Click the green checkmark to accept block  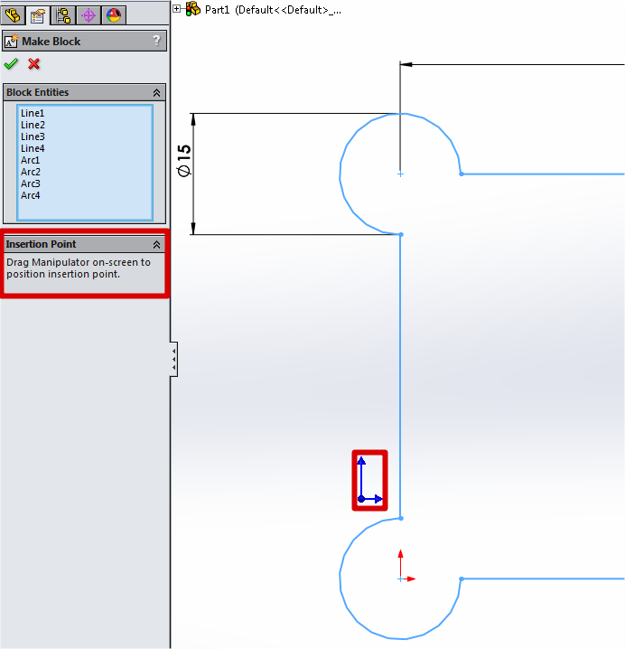coord(11,63)
